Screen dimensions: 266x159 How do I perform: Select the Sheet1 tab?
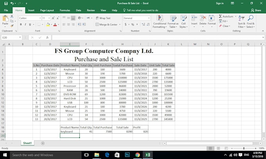[27, 143]
